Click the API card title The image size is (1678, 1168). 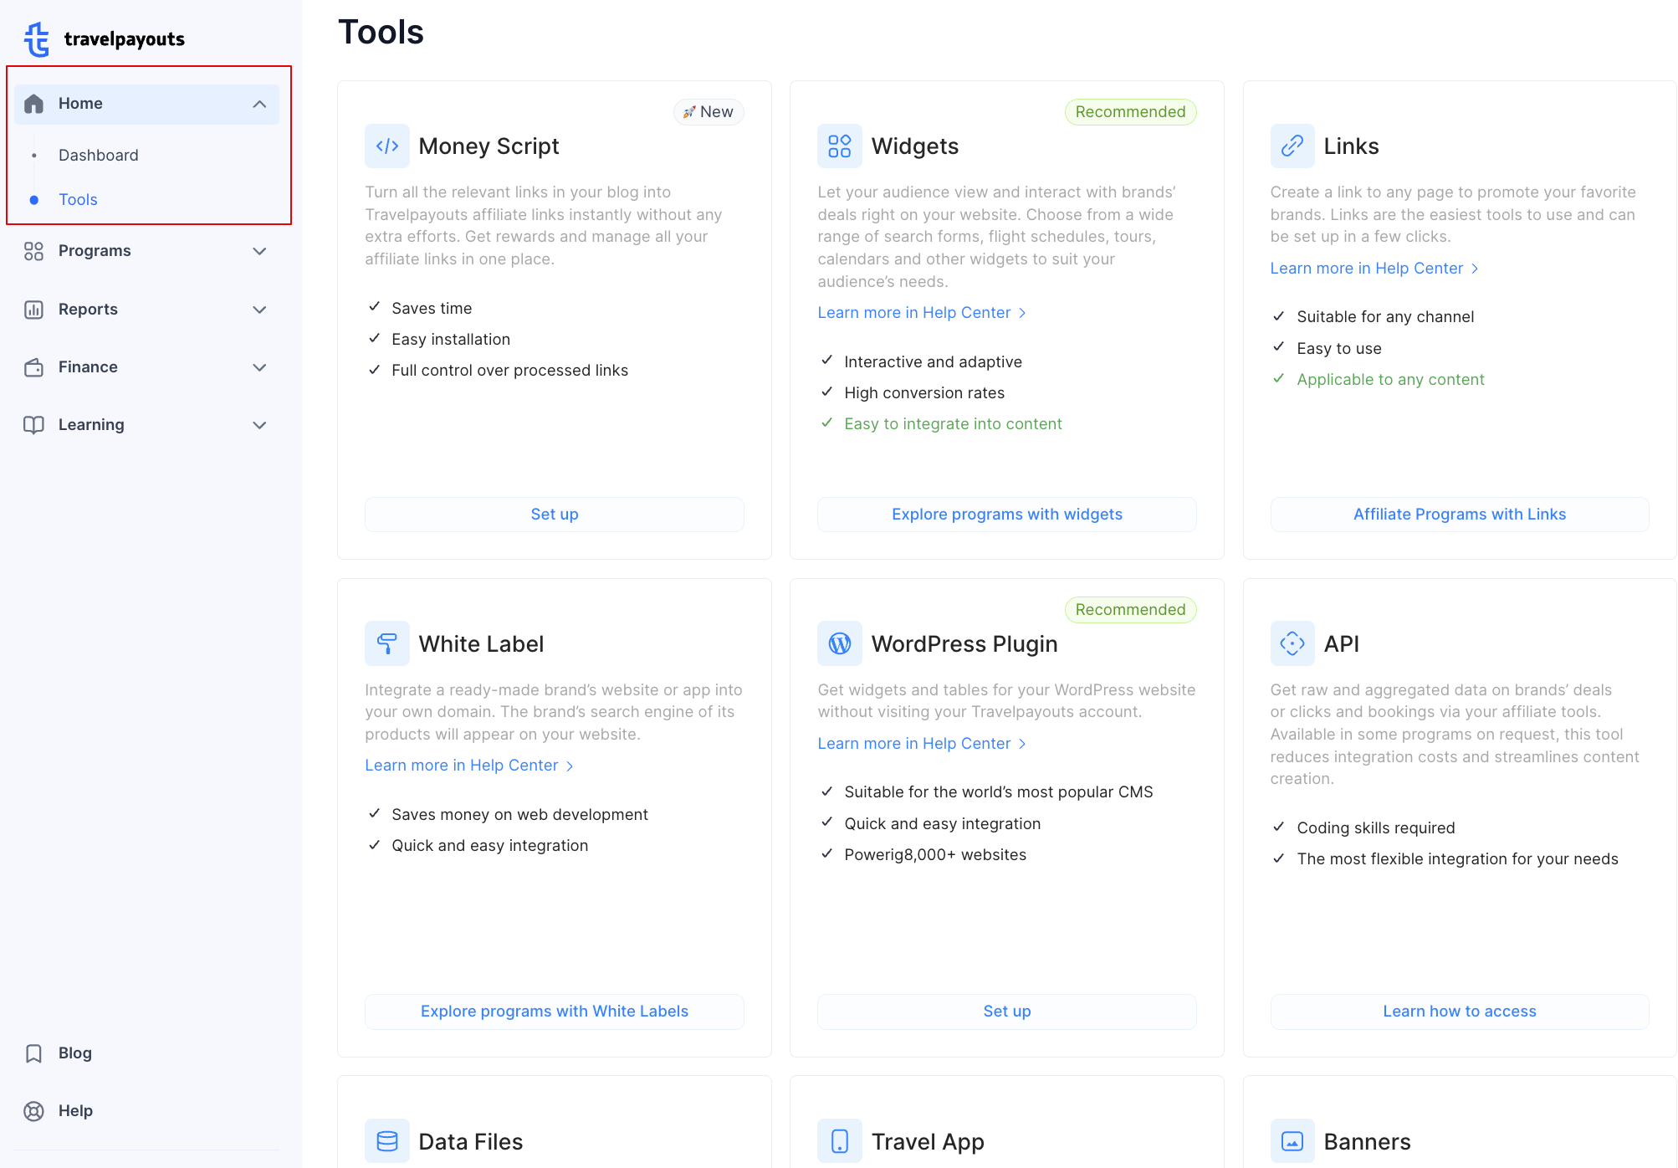[x=1341, y=644]
